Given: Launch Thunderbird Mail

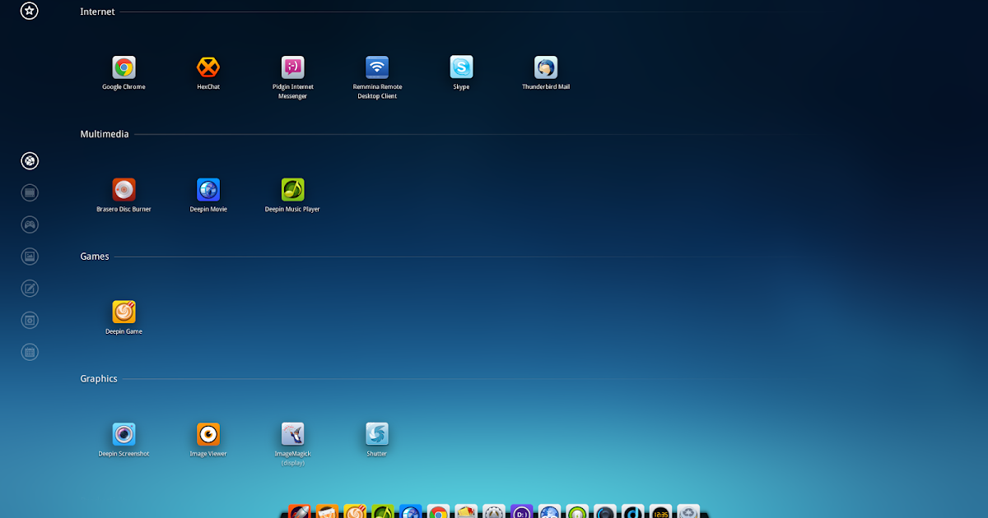Looking at the screenshot, I should click(x=546, y=67).
